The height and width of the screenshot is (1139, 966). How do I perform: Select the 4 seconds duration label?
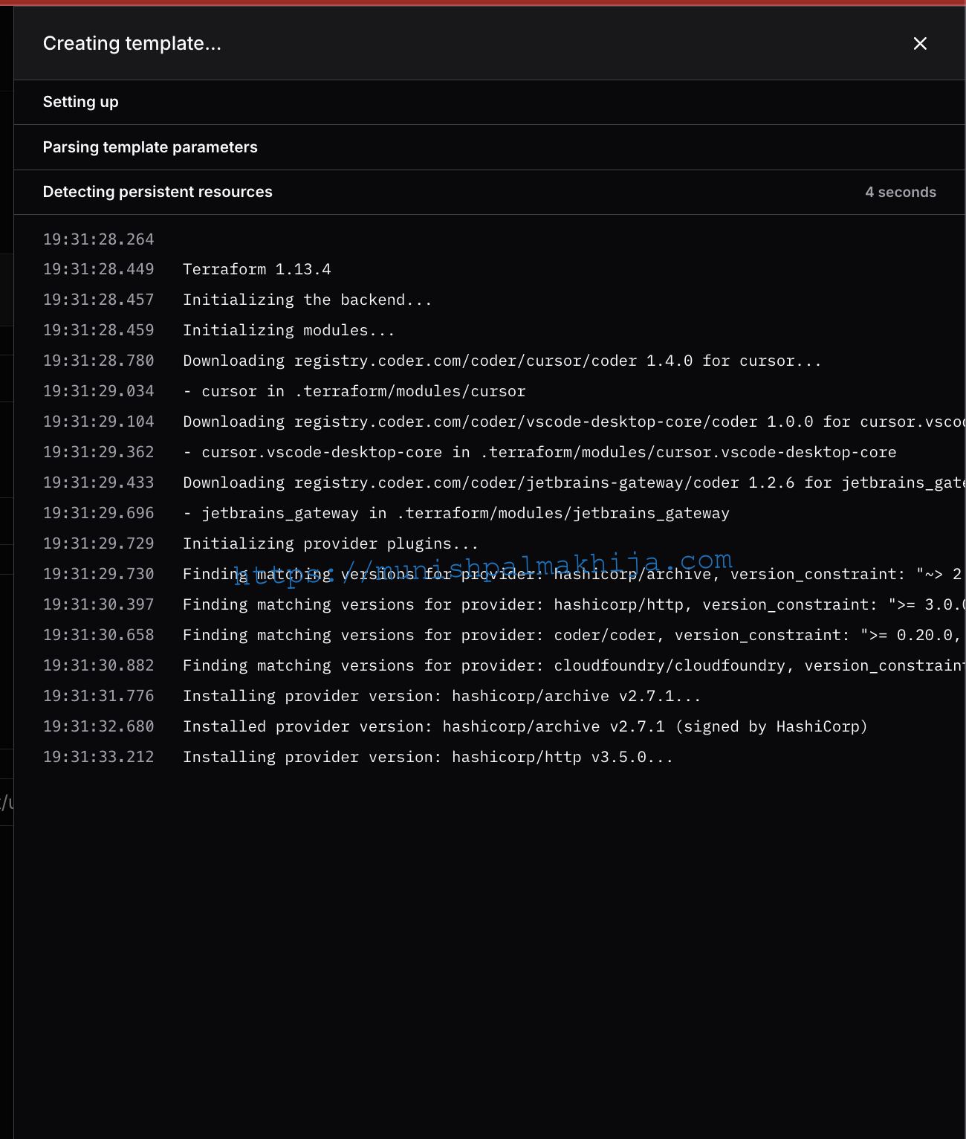tap(901, 192)
